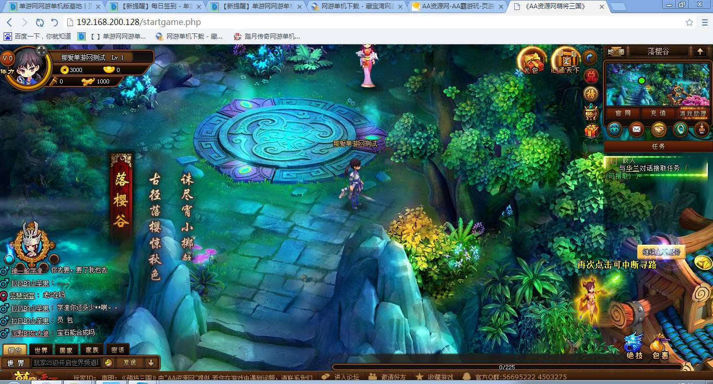713x384 pixels.
Task: Collapse chat with the down arrow button
Action: coord(151,363)
